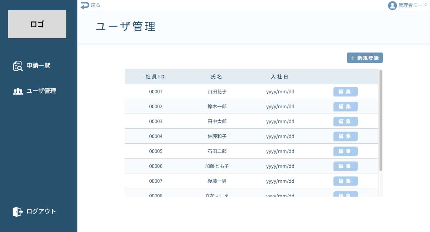Edit user 鈴木一郎
Image resolution: width=430 pixels, height=232 pixels.
click(345, 107)
